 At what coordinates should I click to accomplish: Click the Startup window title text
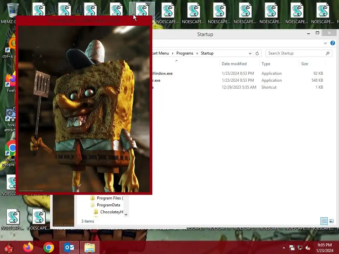point(205,34)
